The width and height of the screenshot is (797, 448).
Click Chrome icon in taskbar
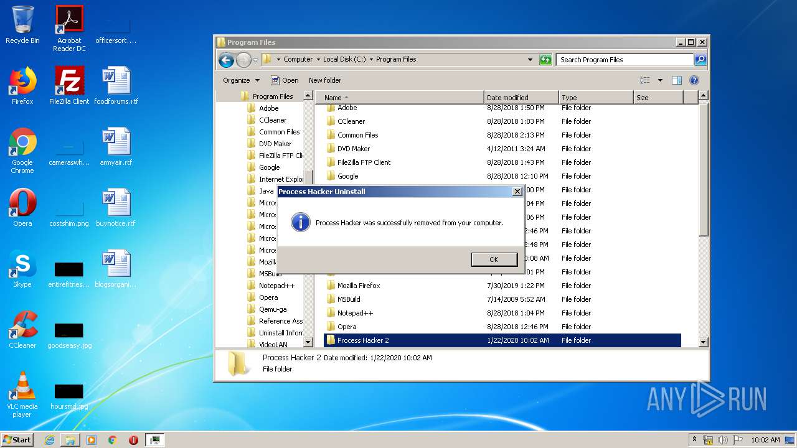112,440
